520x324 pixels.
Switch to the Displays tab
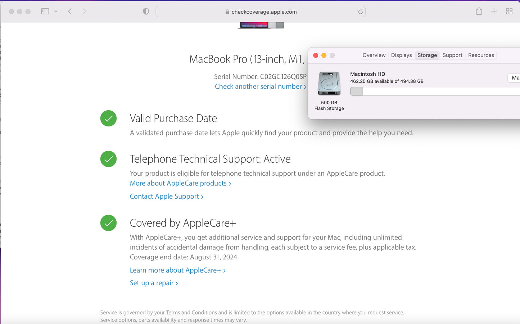click(x=401, y=55)
